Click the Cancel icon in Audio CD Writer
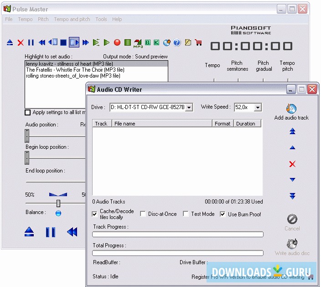 point(292,219)
